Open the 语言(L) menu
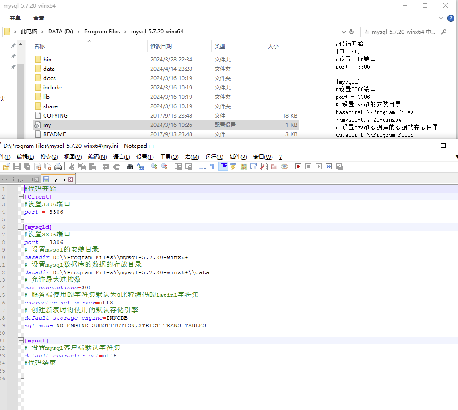The height and width of the screenshot is (410, 458). (121, 157)
